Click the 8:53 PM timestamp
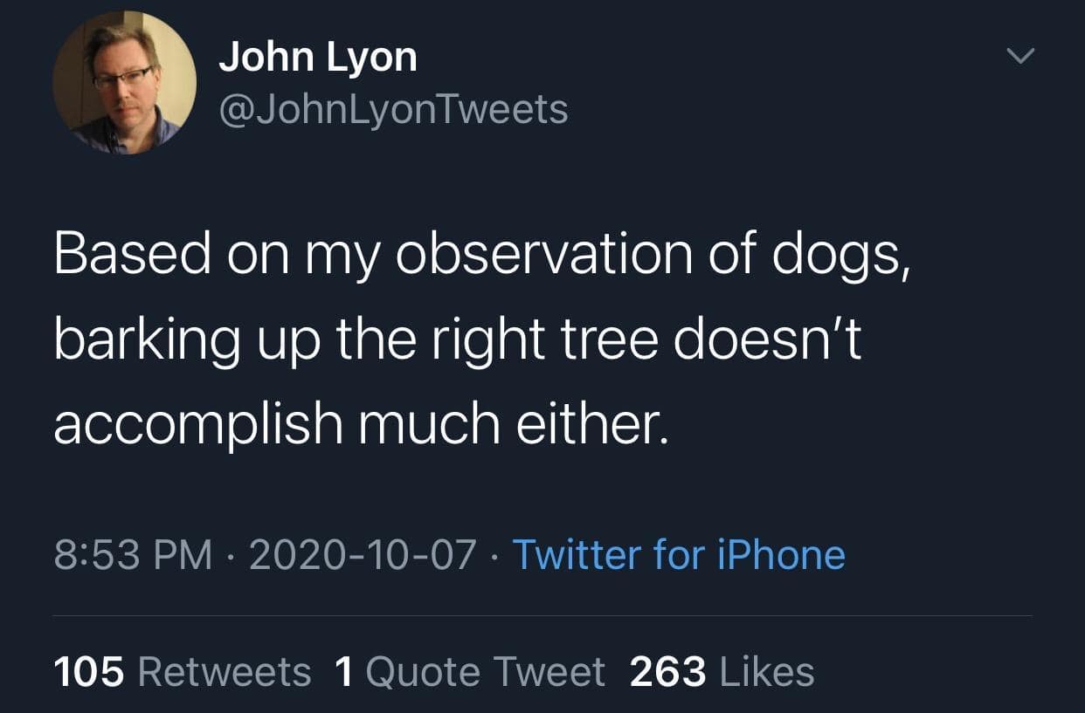The height and width of the screenshot is (713, 1085). (133, 555)
